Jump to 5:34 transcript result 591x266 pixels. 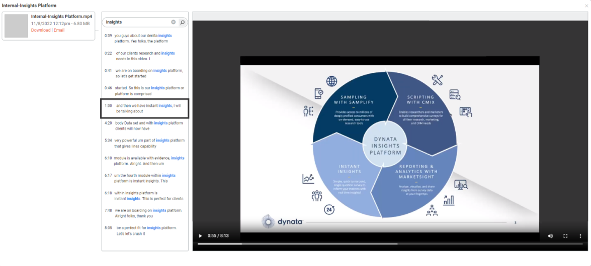click(x=145, y=144)
